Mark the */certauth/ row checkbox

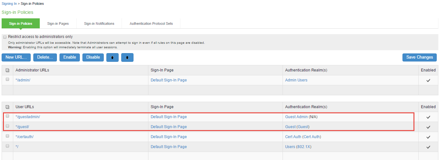(7, 136)
